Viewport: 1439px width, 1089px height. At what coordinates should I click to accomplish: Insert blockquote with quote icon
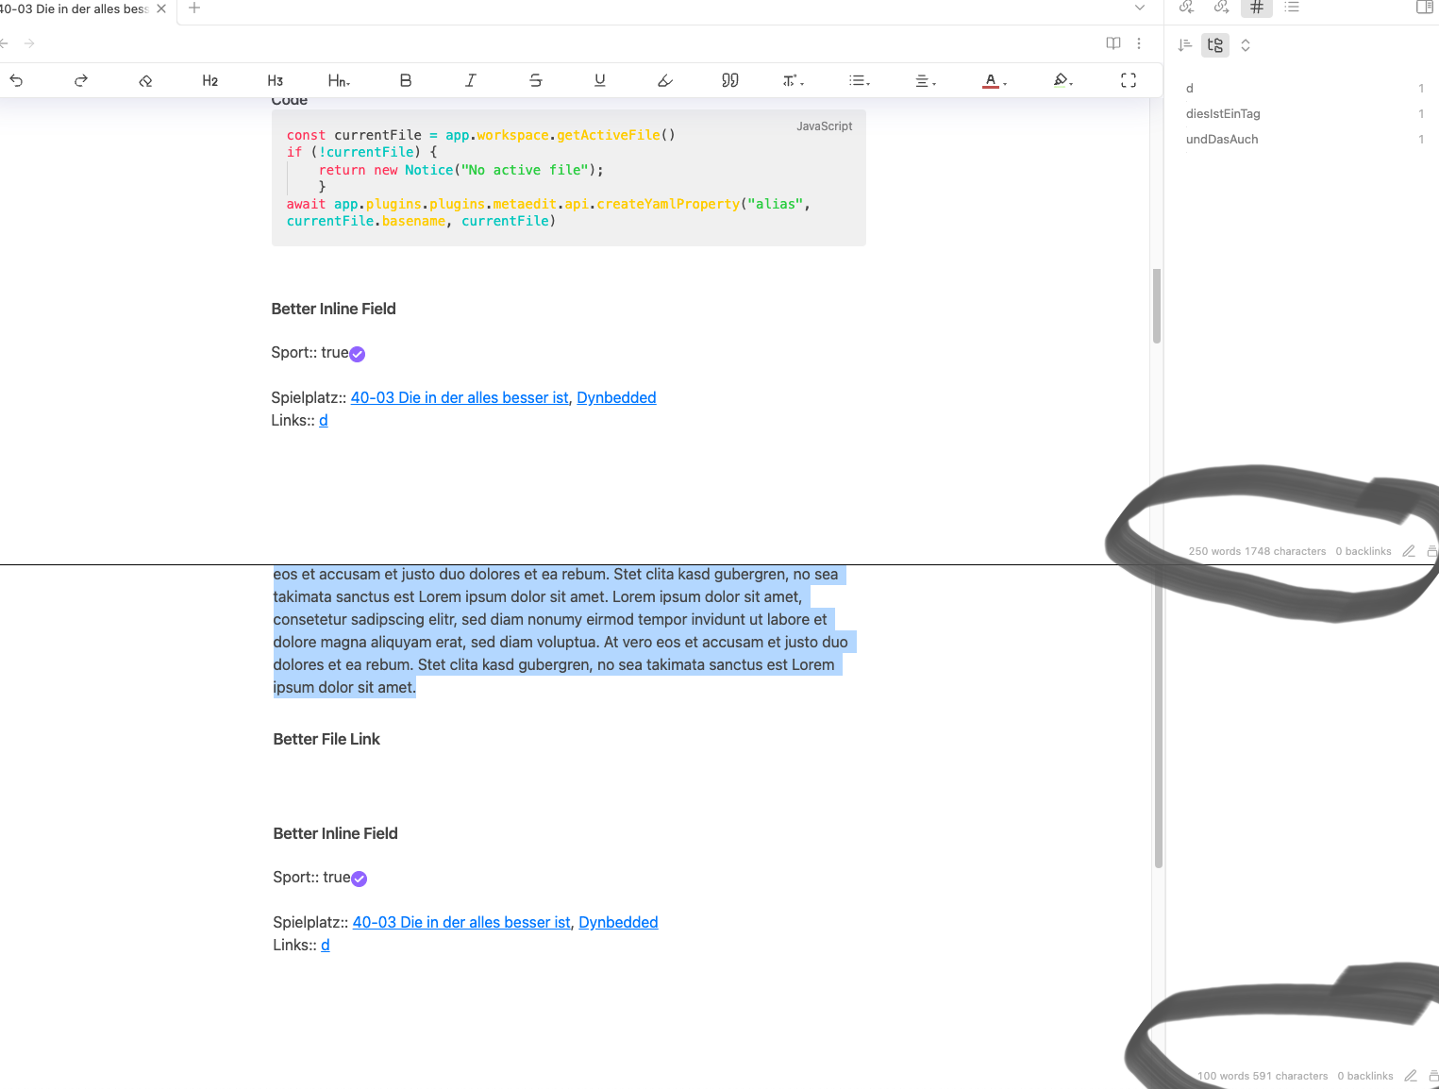(x=729, y=80)
